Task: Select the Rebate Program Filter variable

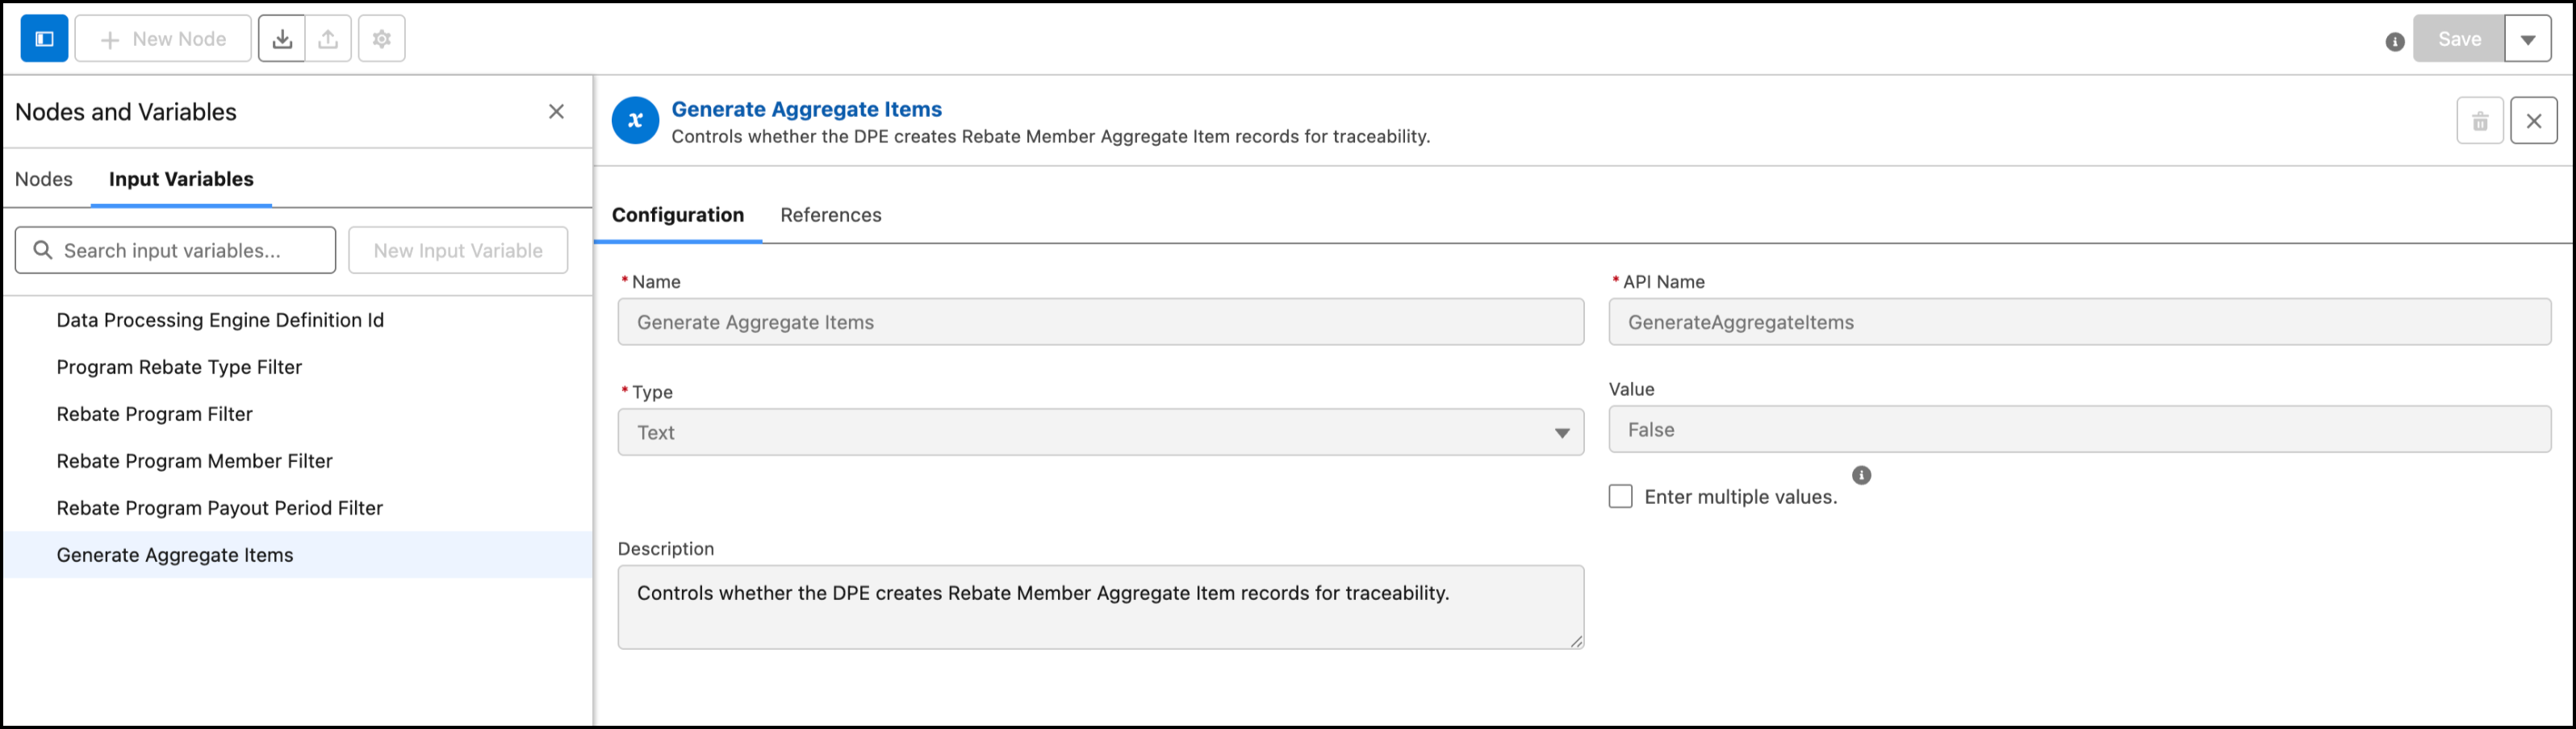Action: click(154, 414)
